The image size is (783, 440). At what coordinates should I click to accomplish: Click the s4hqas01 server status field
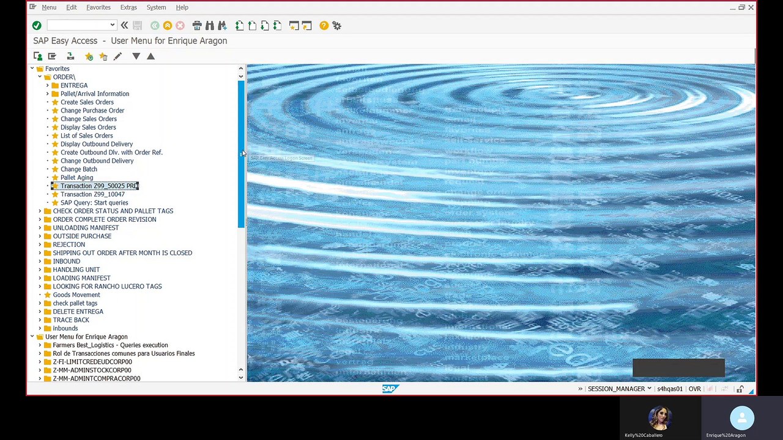(x=670, y=389)
